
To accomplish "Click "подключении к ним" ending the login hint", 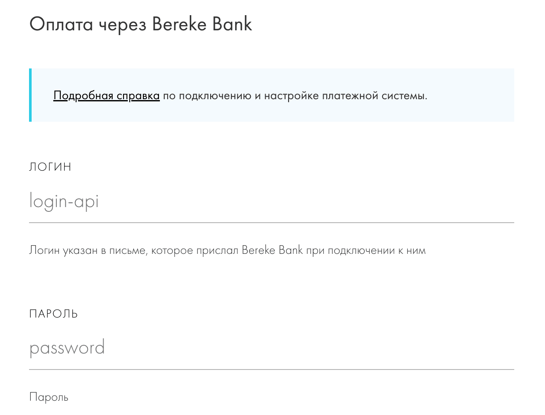I will (x=376, y=250).
